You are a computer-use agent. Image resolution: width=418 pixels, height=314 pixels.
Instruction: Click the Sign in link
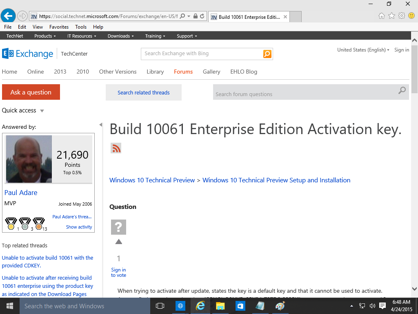point(402,50)
